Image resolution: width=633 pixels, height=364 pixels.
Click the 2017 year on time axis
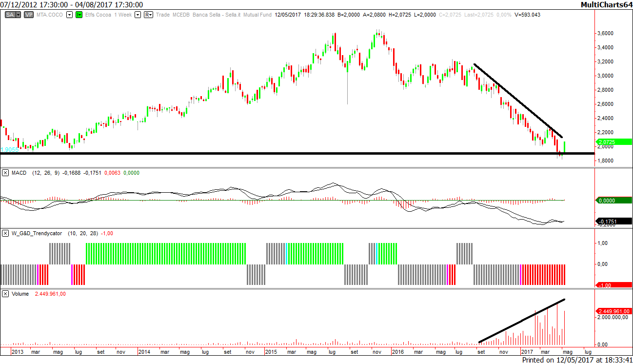pyautogui.click(x=527, y=351)
